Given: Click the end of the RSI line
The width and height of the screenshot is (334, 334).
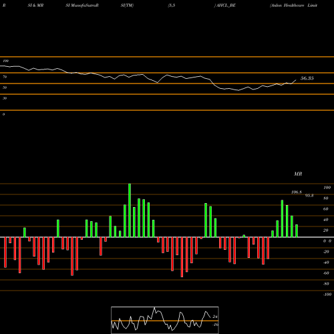Looking at the screenshot, I should 296,79.
